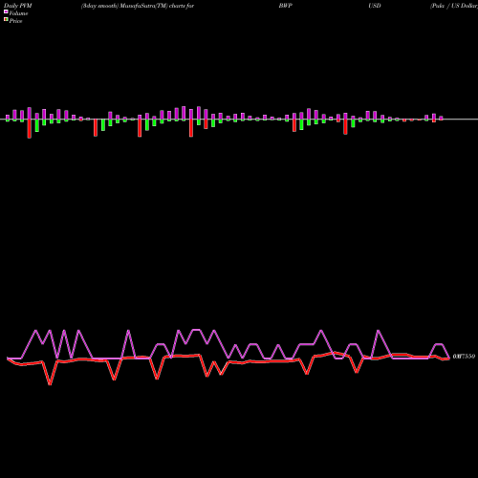Click the Price legend color swatch
The width and height of the screenshot is (478, 478).
pyautogui.click(x=6, y=20)
